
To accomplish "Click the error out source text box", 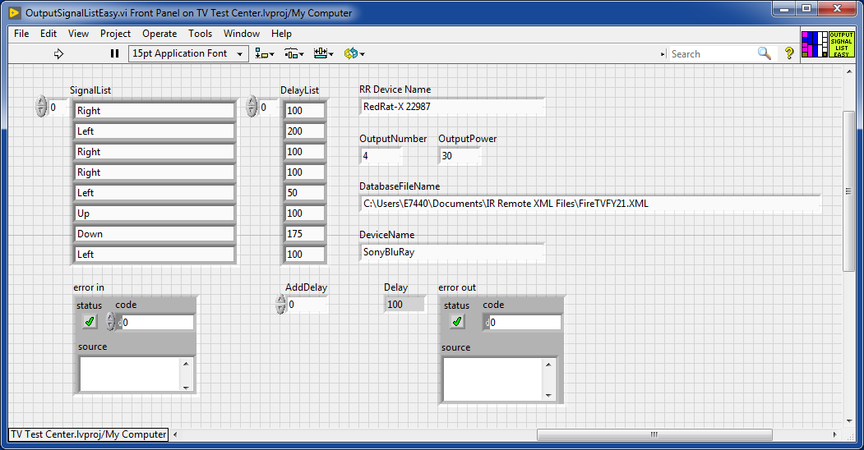I will click(x=492, y=379).
